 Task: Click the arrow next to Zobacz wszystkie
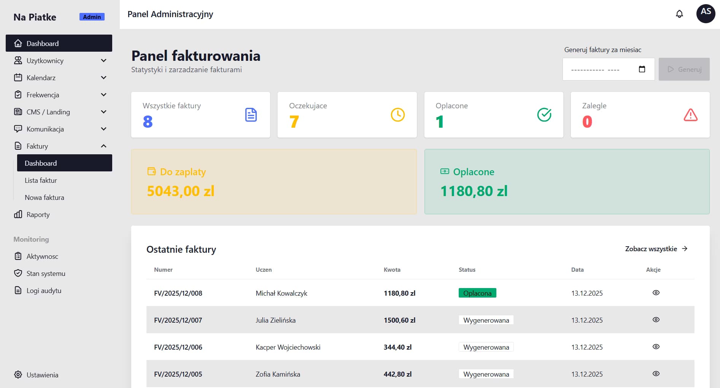[685, 249]
